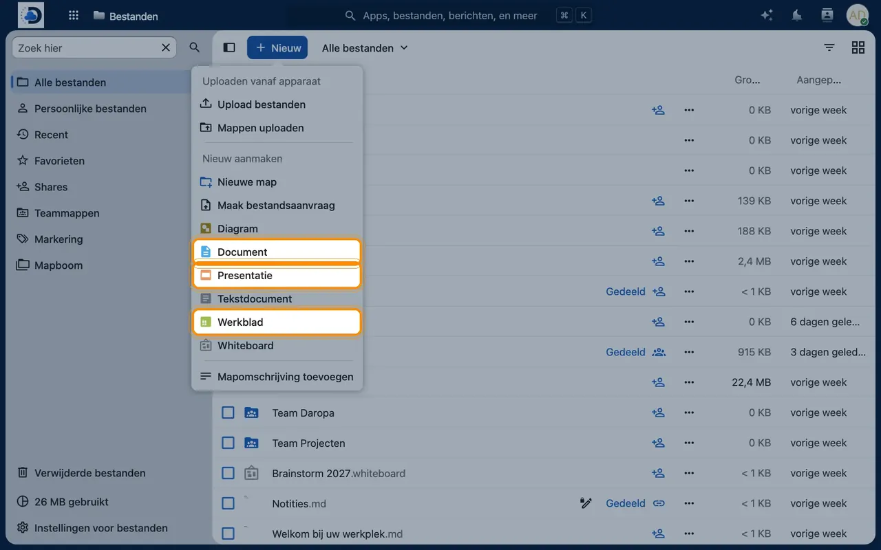881x550 pixels.
Task: Click Team Daropa folder icon
Action: [251, 412]
